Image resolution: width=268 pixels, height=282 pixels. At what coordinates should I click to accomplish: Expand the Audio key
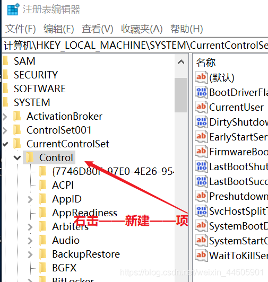[30, 241]
